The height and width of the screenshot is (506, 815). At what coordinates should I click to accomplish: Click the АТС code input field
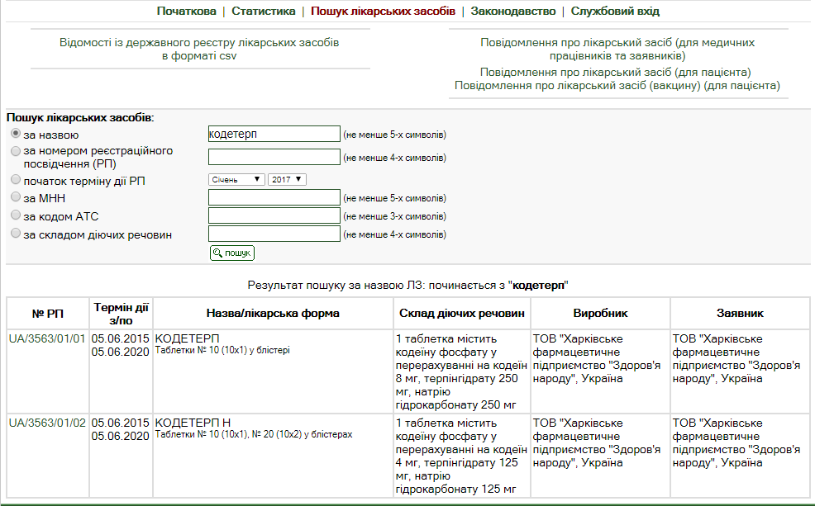click(274, 215)
